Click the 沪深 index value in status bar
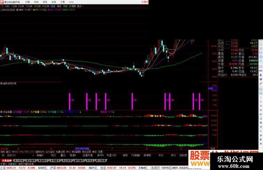263x170 pixels. click(61, 168)
